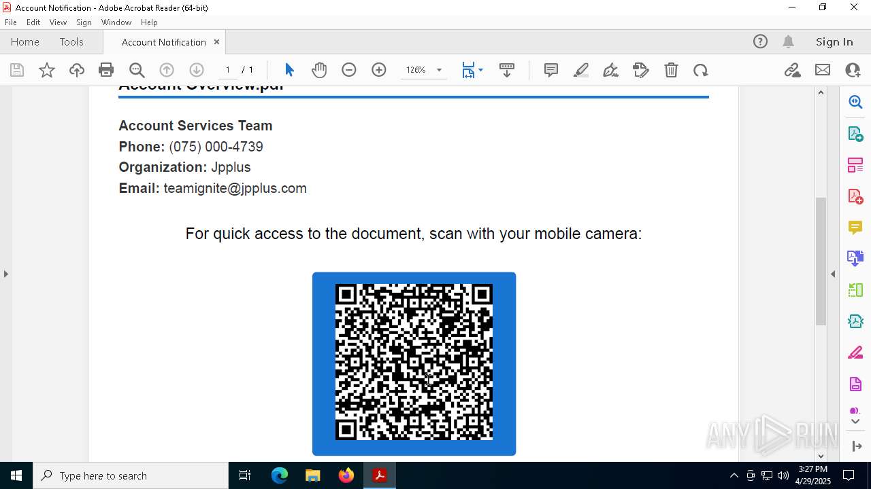Open the Comment tool in right pane
This screenshot has width=871, height=489.
[855, 227]
